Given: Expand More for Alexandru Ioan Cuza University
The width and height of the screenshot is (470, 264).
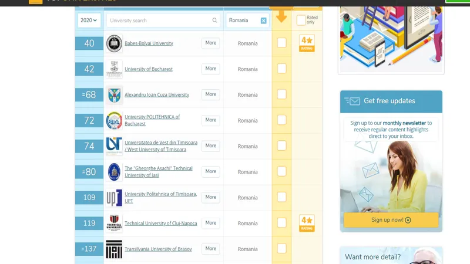Looking at the screenshot, I should click(211, 94).
